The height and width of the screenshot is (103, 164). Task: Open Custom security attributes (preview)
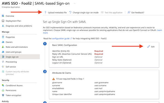(x=17, y=73)
